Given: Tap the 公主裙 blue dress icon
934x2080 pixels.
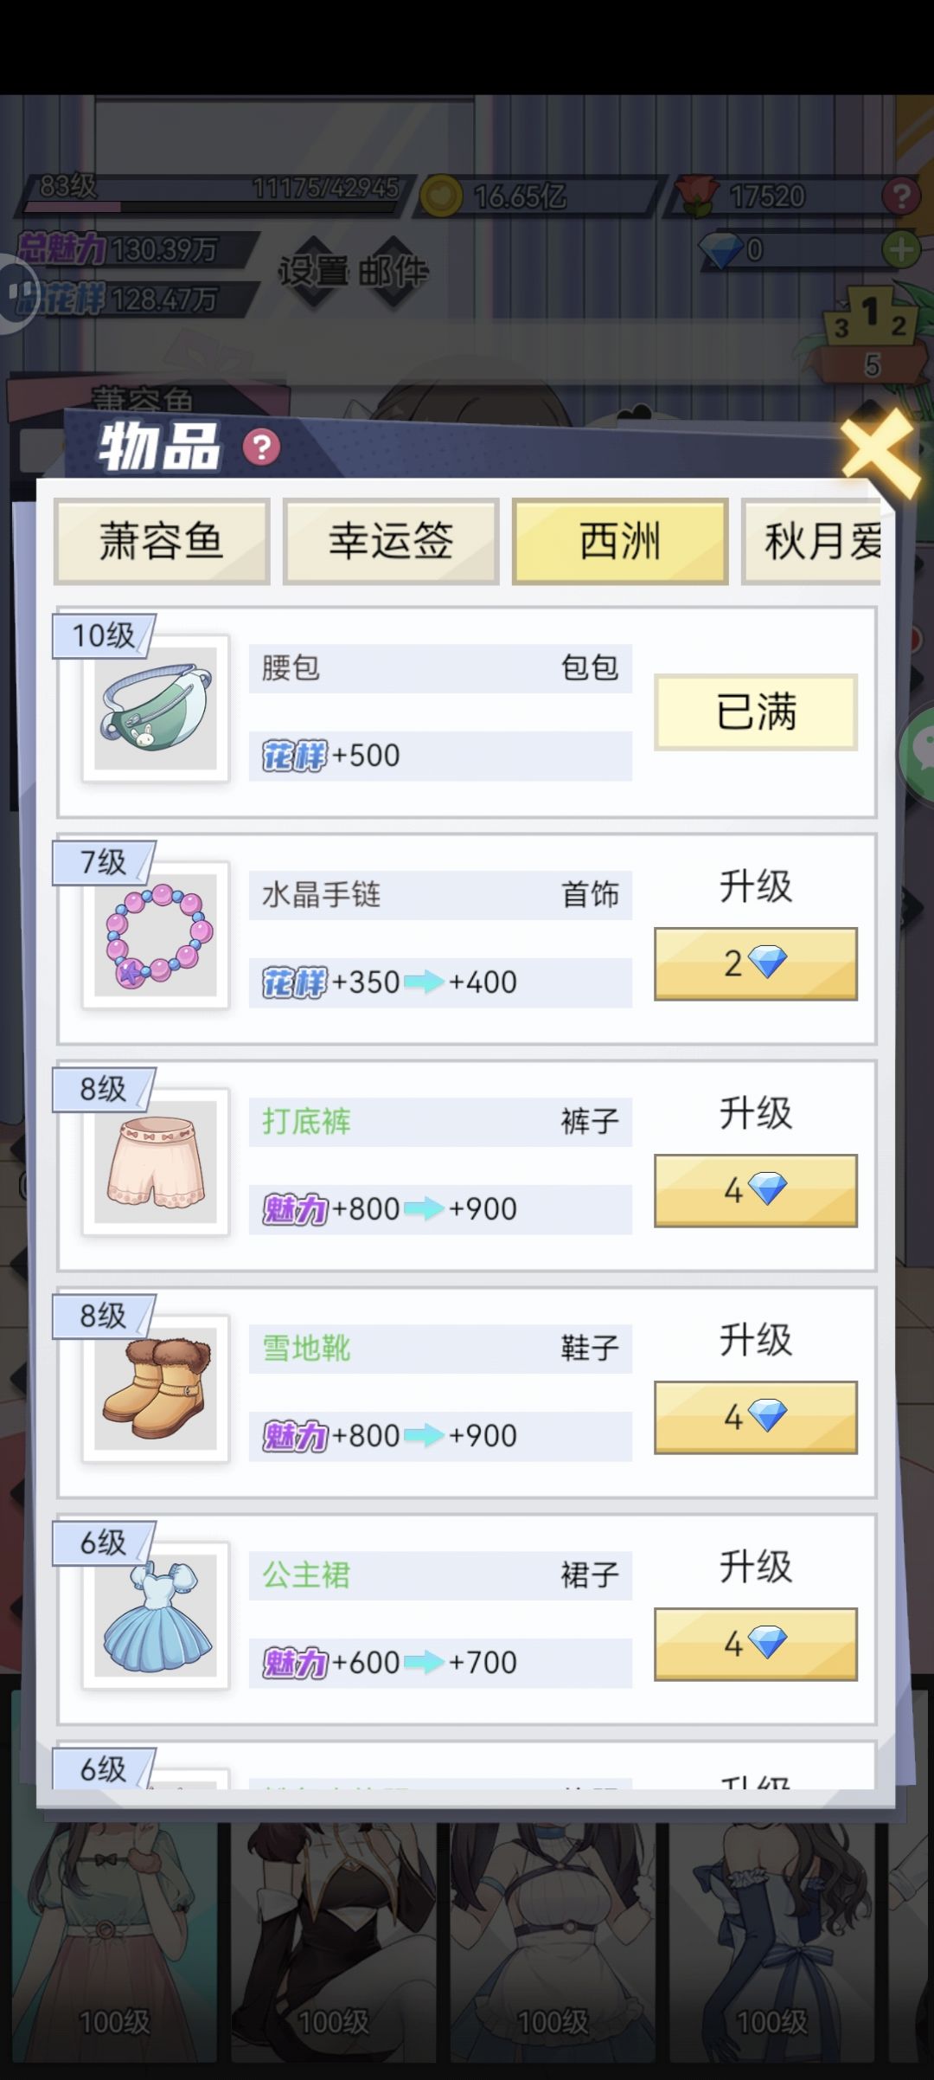Looking at the screenshot, I should [x=156, y=1615].
